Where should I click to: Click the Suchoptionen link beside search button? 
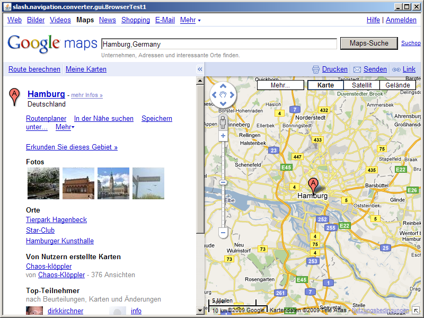[x=411, y=43]
